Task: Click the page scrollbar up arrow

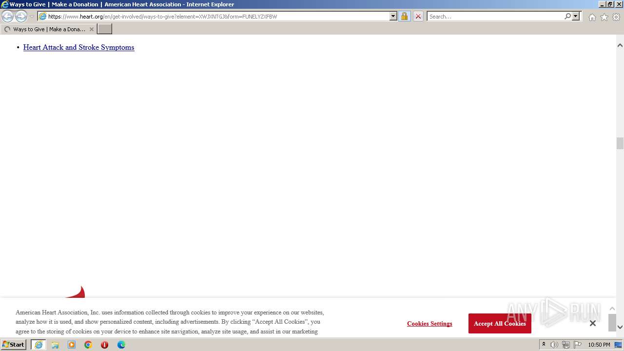Action: (x=620, y=45)
